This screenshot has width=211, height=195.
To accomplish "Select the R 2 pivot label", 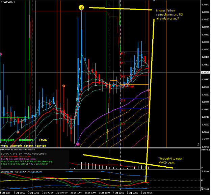I will pyautogui.click(x=123, y=63).
